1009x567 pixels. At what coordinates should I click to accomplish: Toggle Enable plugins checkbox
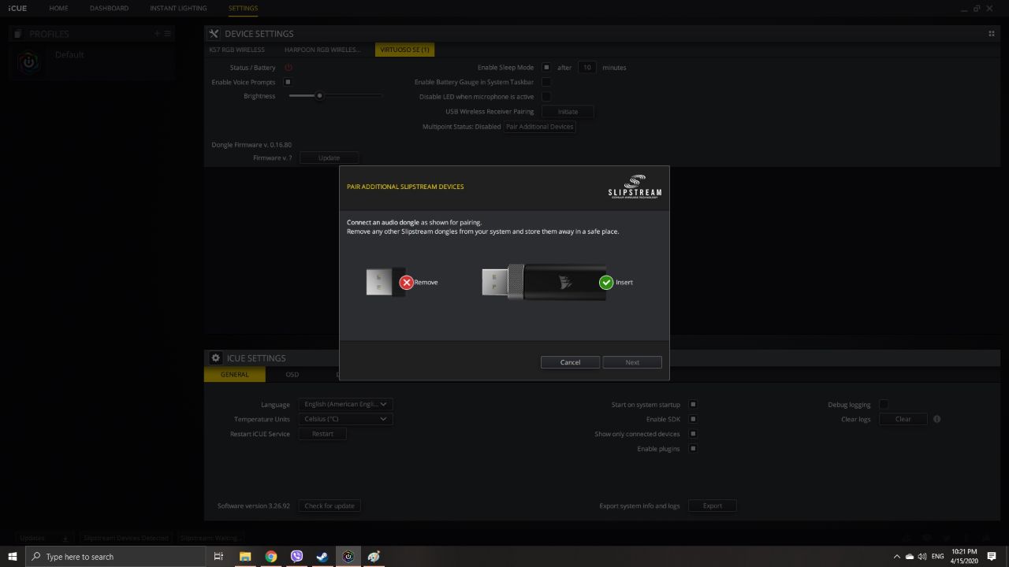(x=693, y=449)
